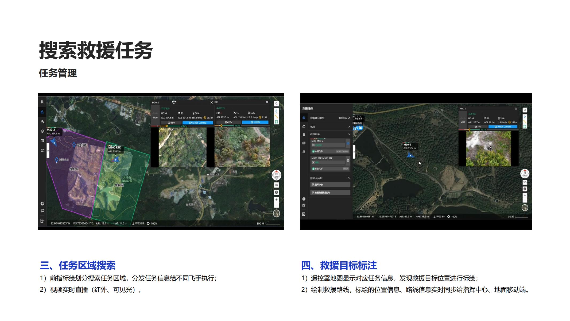570x321 pixels.
Task: Click the satellite layer thumbnail on the 300 米 map
Action: point(276,213)
